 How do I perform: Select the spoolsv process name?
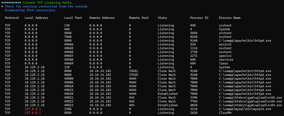click(x=225, y=56)
